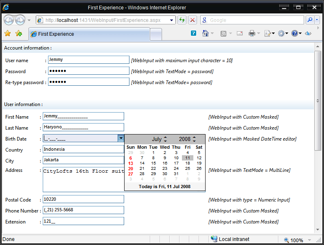Click the Add to Favorites icon
The width and height of the screenshot is (324, 245).
click(19, 34)
